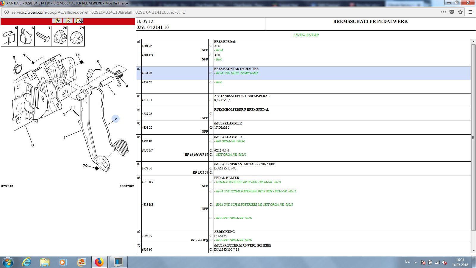
Task: Open the taskbar clock showing 16:31
Action: click(460, 262)
